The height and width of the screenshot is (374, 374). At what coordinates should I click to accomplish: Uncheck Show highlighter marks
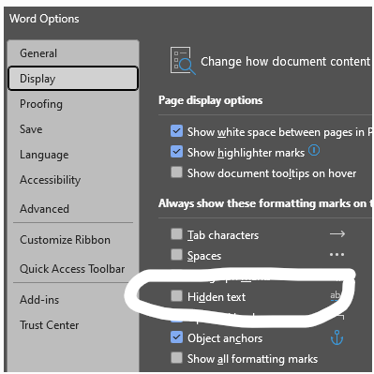tap(176, 152)
